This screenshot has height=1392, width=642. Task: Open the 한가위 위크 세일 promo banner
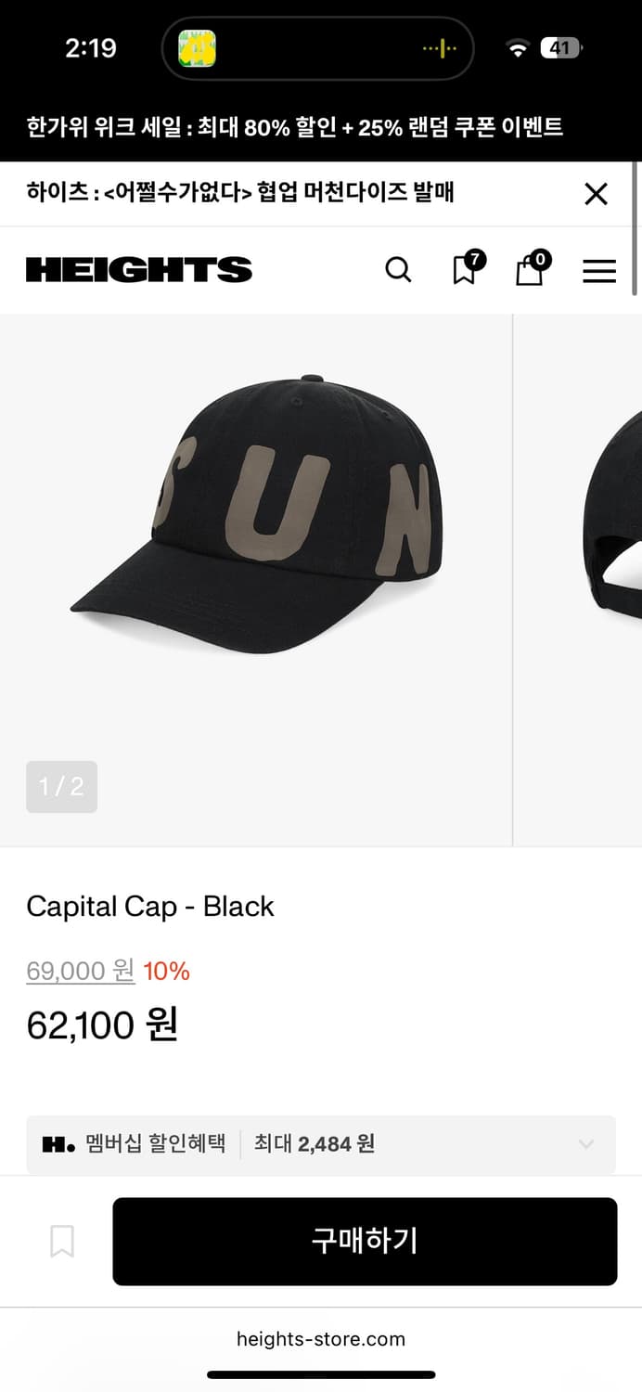tap(295, 127)
